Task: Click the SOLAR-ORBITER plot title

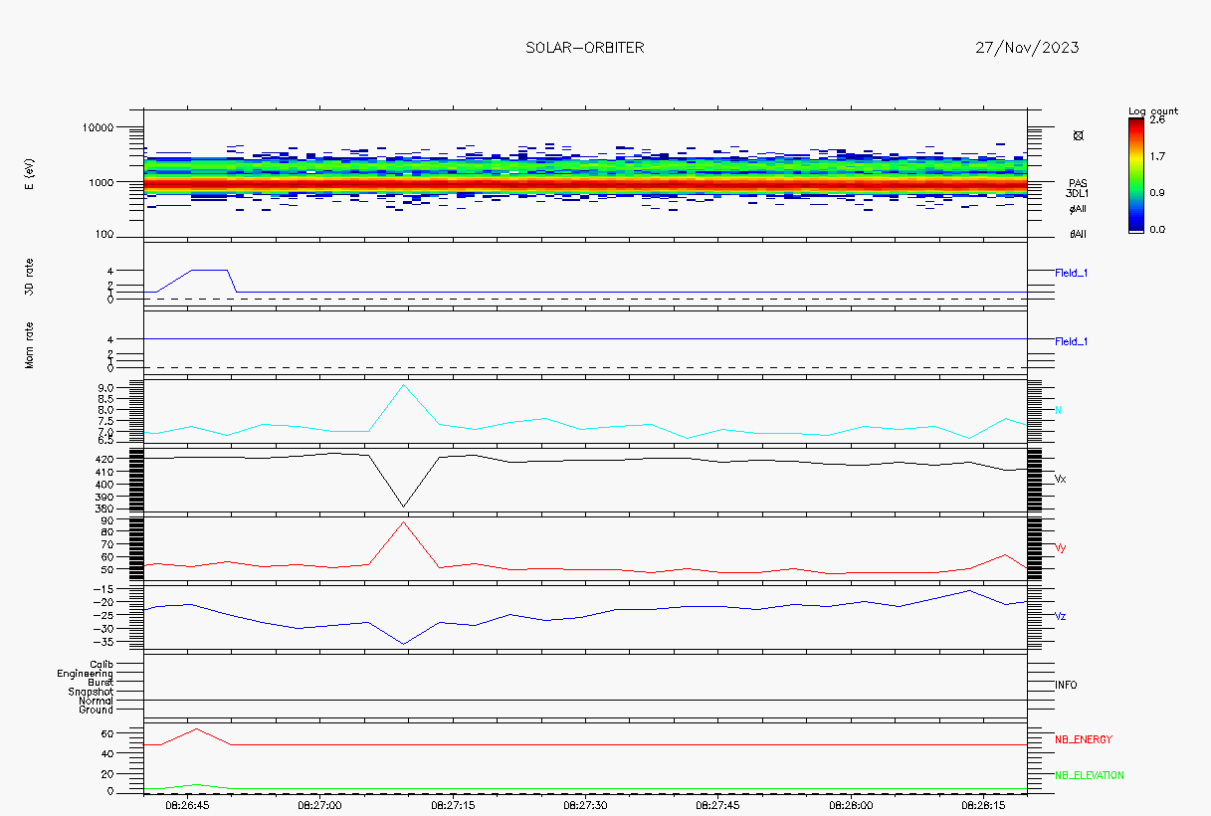Action: 585,48
